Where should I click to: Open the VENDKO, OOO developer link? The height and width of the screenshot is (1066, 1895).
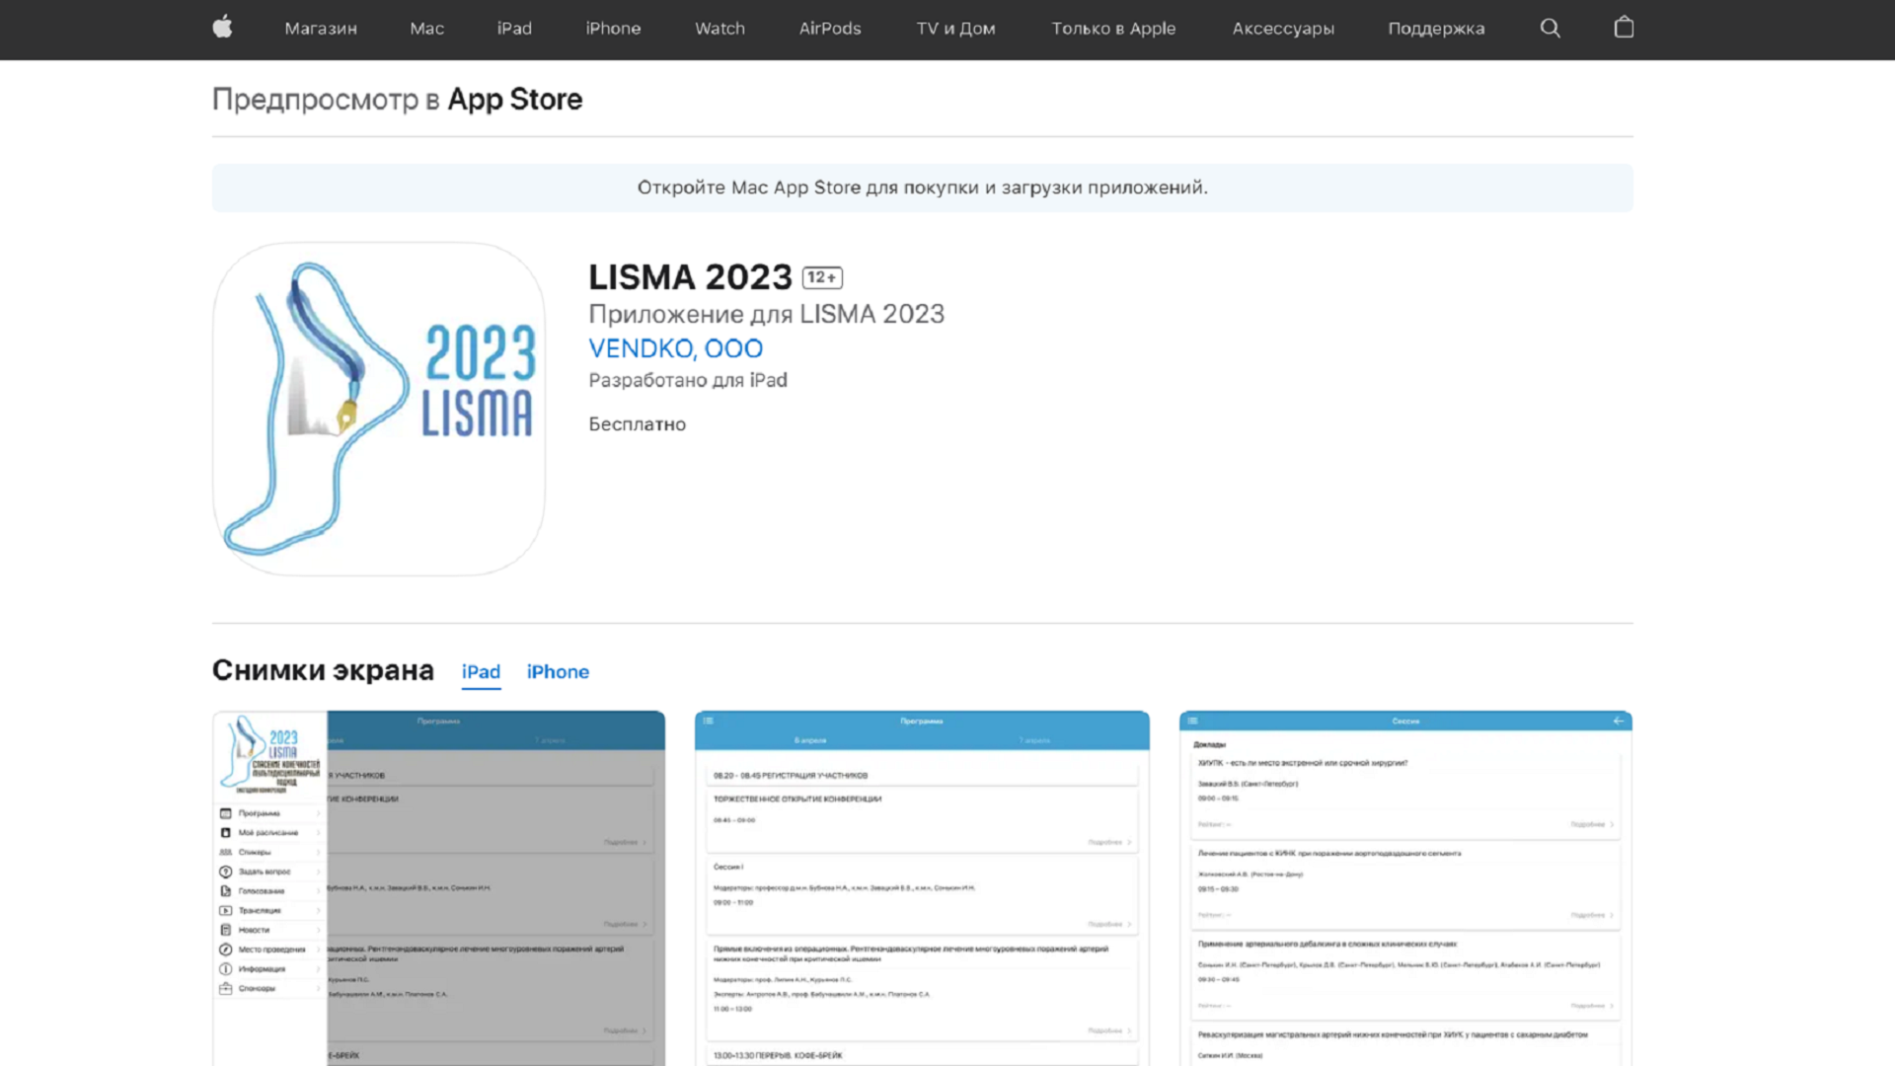tap(675, 348)
